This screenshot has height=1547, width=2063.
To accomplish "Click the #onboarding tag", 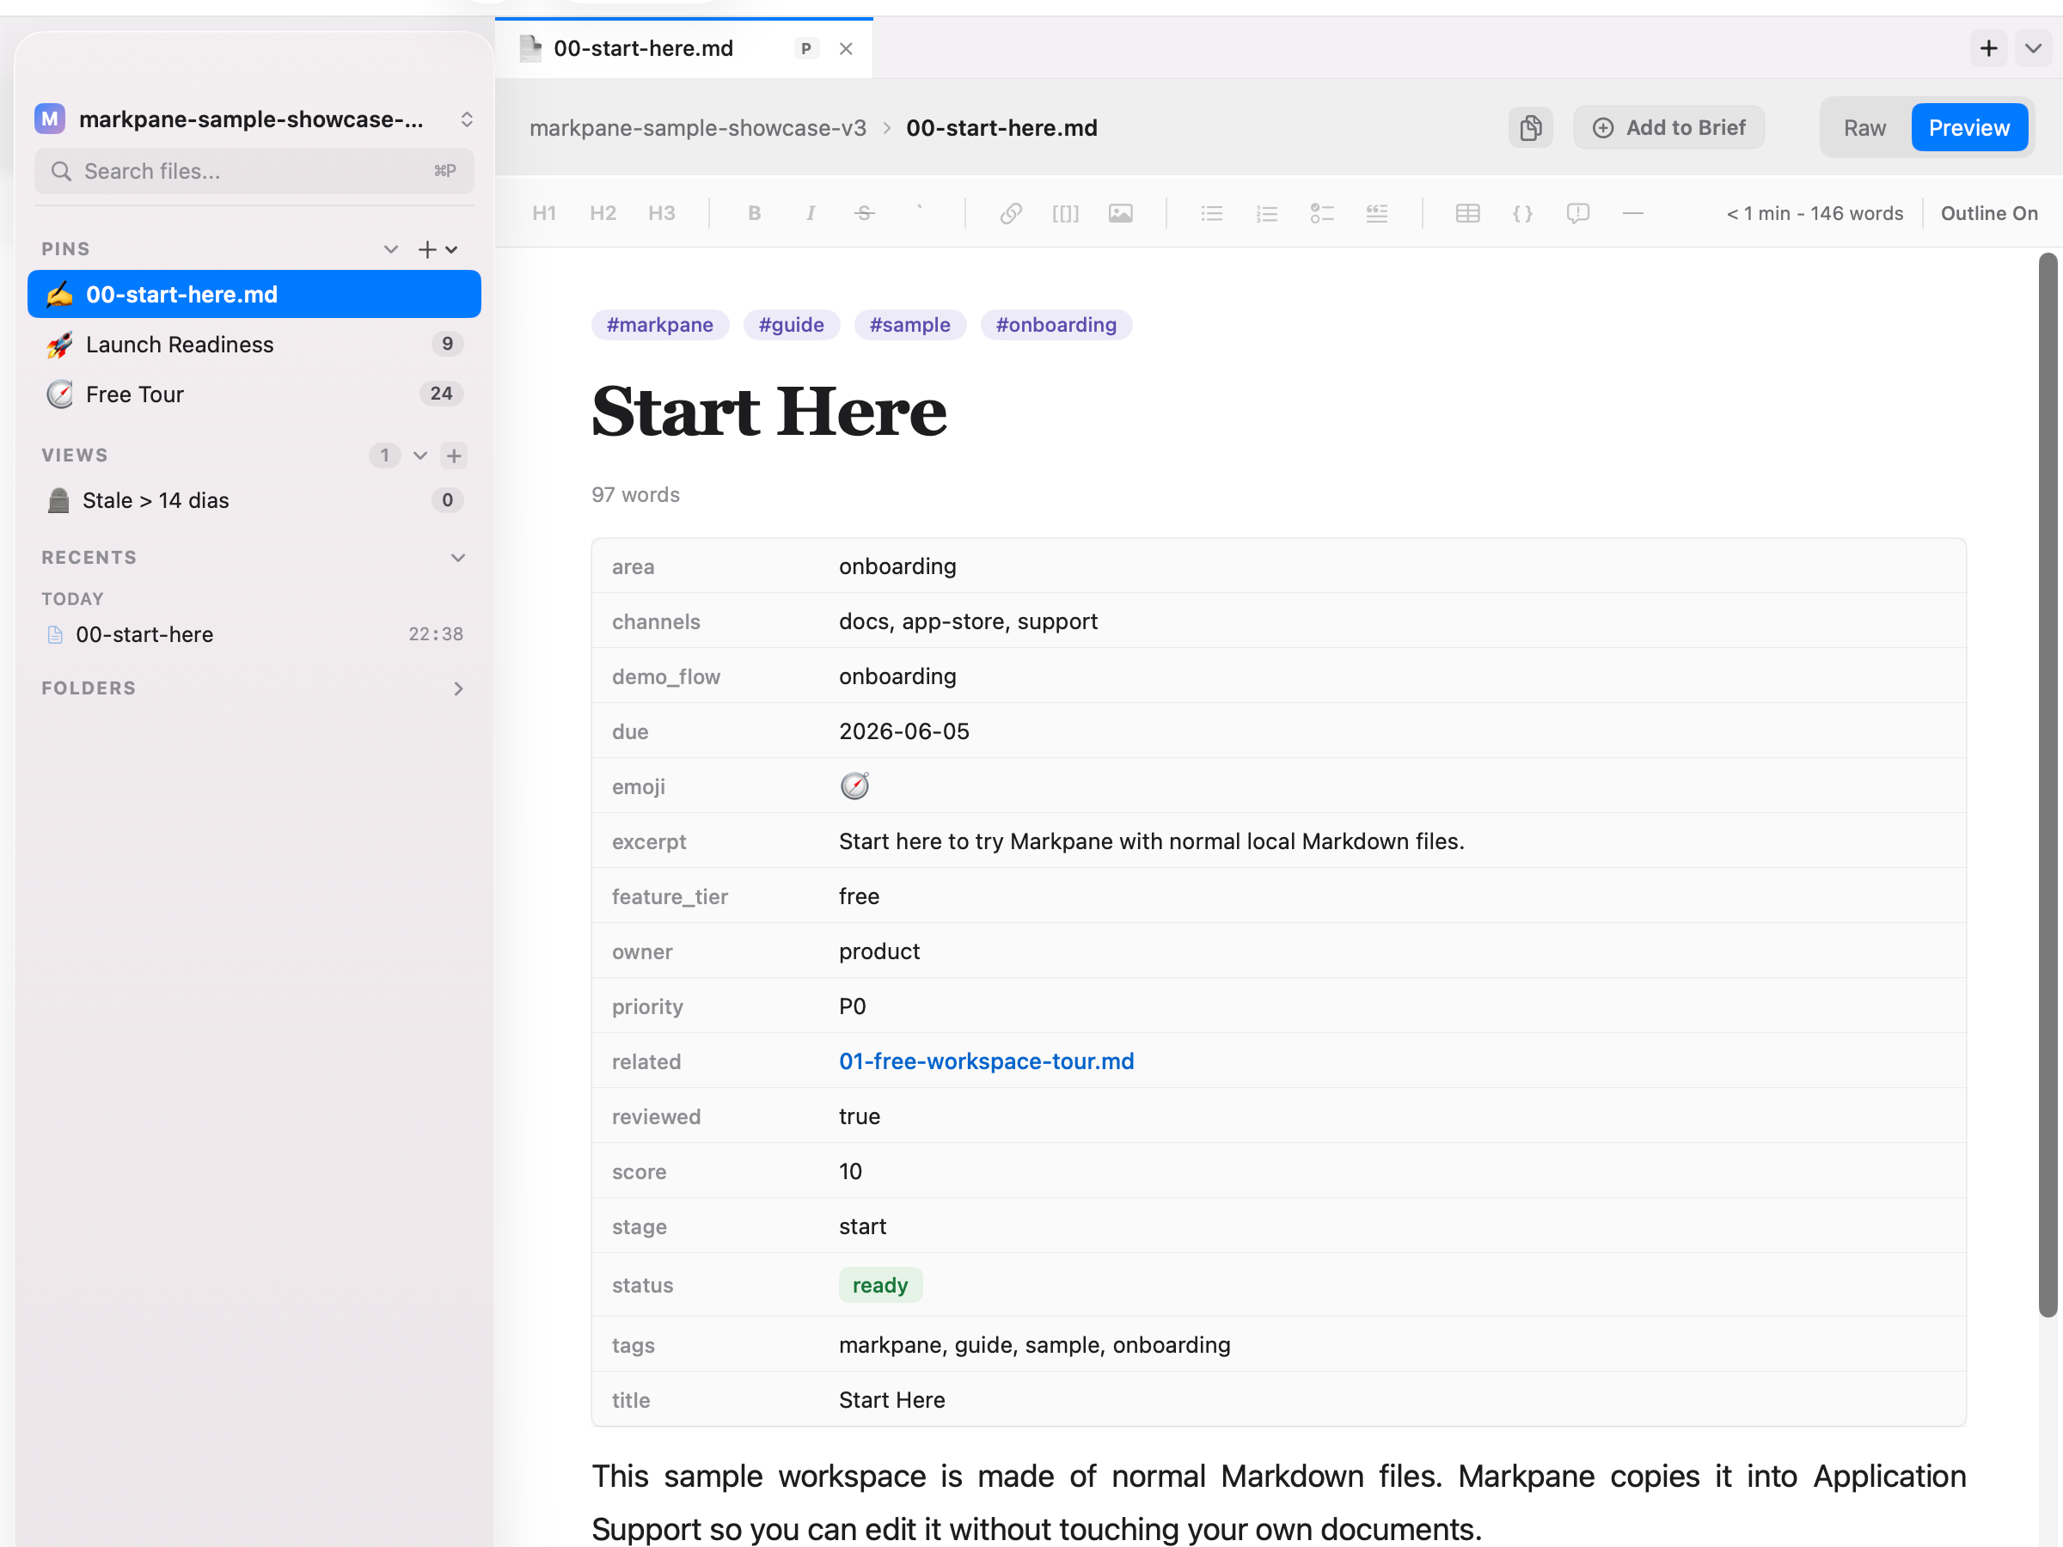I will click(1056, 325).
